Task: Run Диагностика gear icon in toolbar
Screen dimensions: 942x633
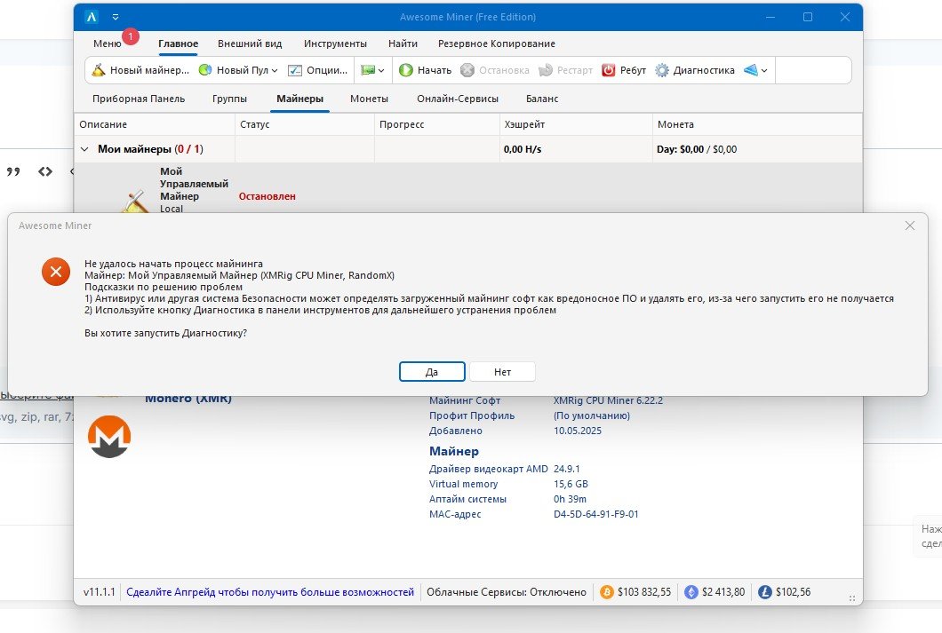Action: 662,70
